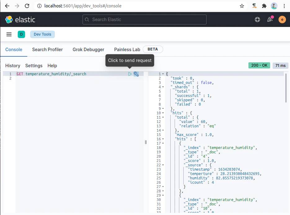Collapse fold arrow on response line 10
This screenshot has height=215, width=290.
click(x=163, y=113)
